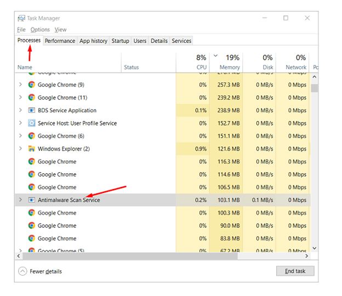Expand Google Chrome (9) process group

[x=20, y=84]
